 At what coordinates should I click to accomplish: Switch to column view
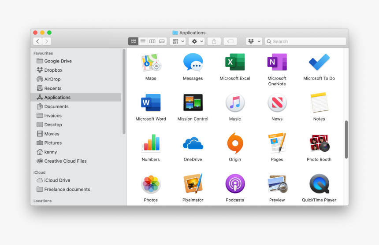[x=152, y=41]
